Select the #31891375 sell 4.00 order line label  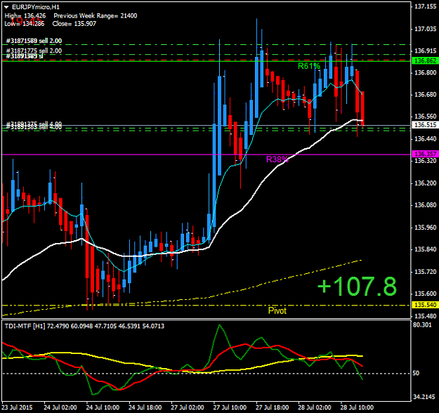(x=34, y=124)
